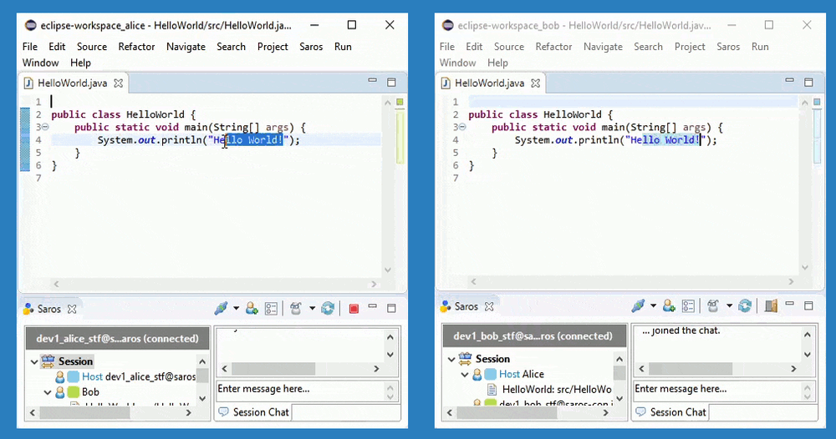The width and height of the screenshot is (836, 439).
Task: Toggle follow mode icon in Bob's Saros view
Action: click(713, 306)
